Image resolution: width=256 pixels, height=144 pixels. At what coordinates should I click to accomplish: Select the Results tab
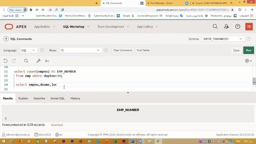click(x=8, y=98)
